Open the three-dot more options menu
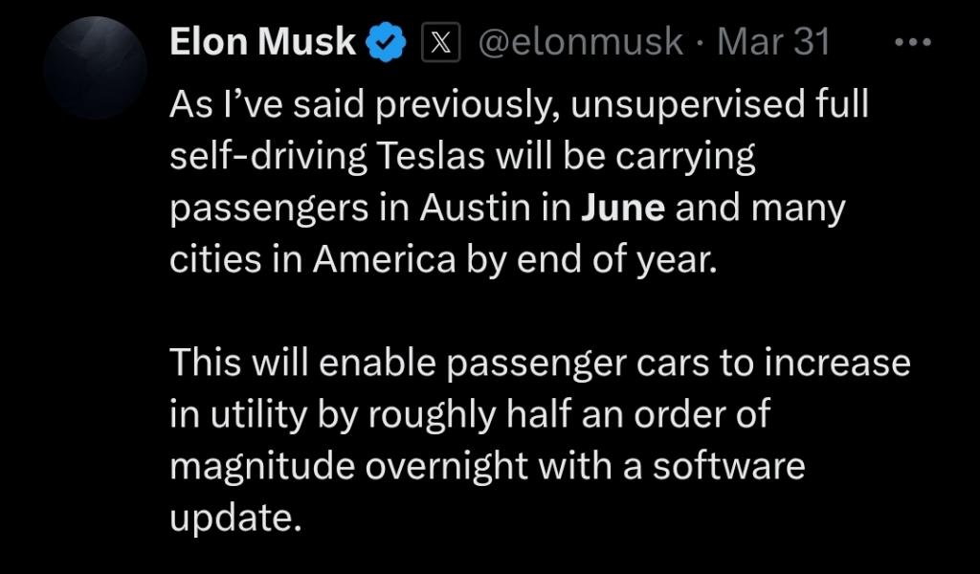The image size is (980, 574). [x=911, y=42]
